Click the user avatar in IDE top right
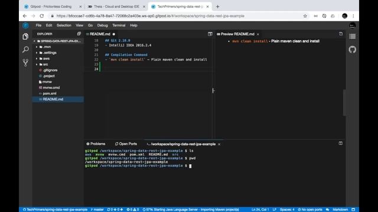The image size is (378, 212). tap(352, 25)
